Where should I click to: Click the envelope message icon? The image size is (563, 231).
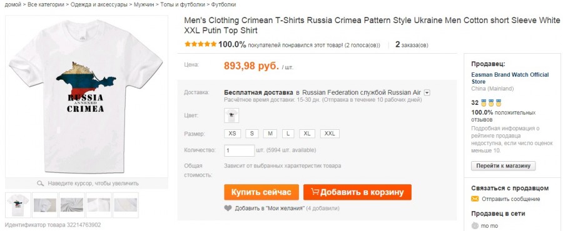pos(475,199)
